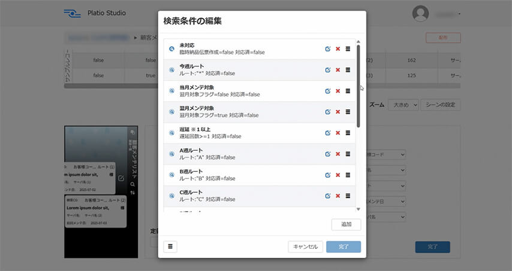Screen dimensions: 512x271
Task: Click search icon beside 翌月メンテ対象
Action: click(171, 112)
